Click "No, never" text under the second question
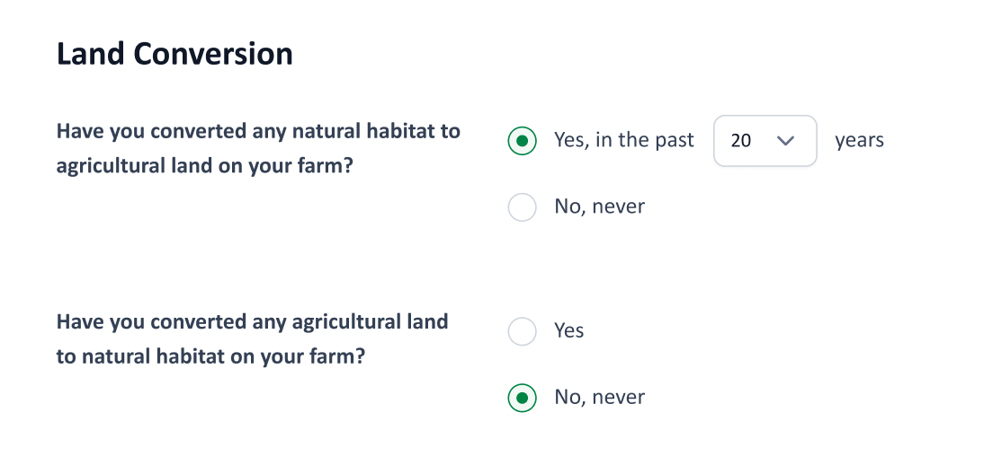This screenshot has height=474, width=984. click(600, 397)
